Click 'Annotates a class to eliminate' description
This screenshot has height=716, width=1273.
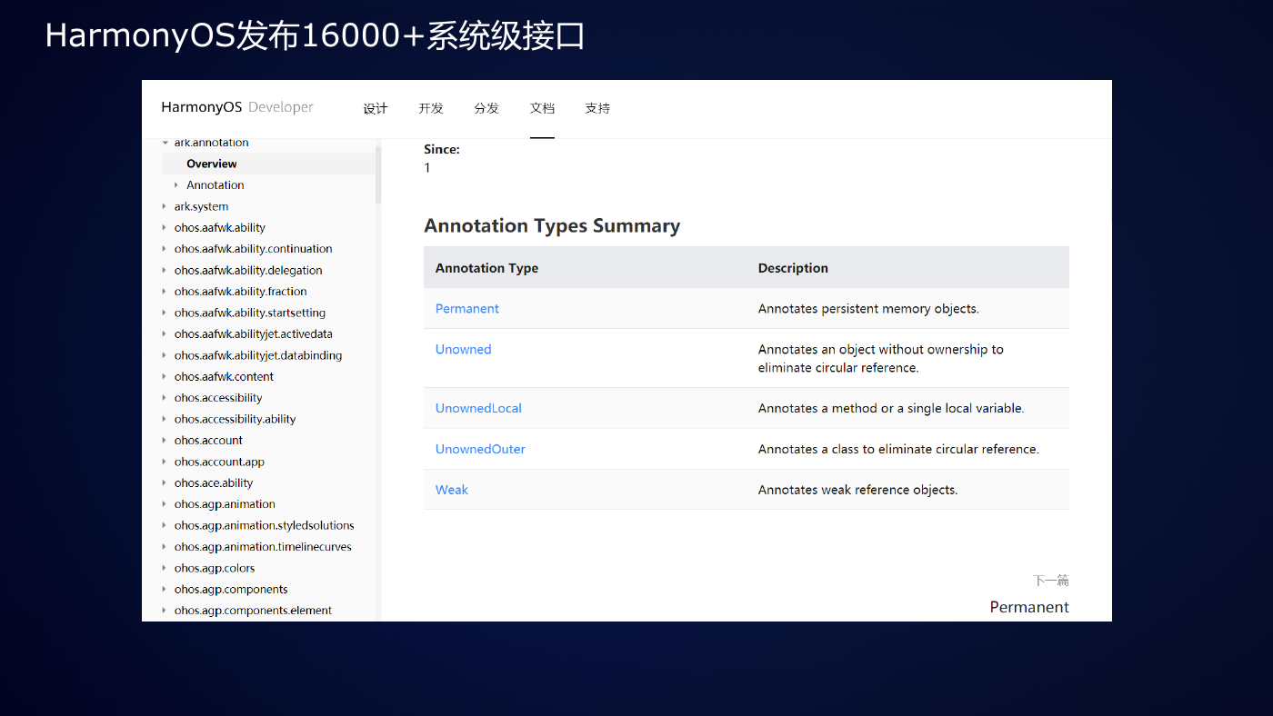tap(898, 450)
